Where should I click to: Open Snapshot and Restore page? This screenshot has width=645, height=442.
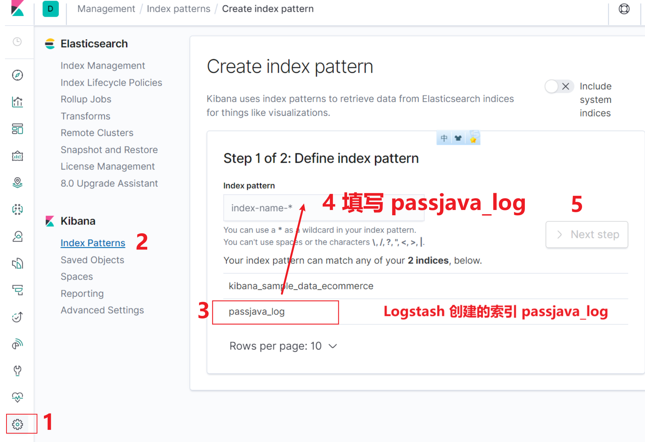[109, 150]
